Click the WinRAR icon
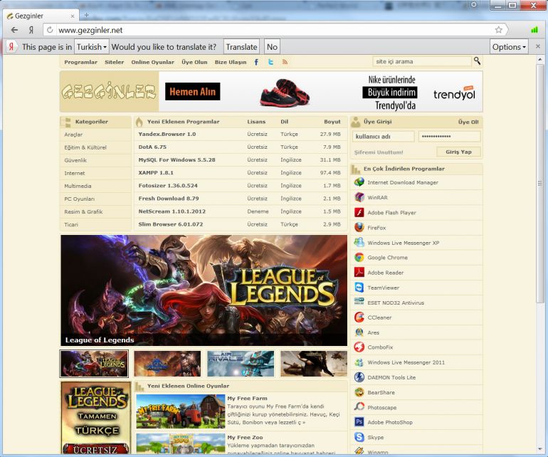 359,197
